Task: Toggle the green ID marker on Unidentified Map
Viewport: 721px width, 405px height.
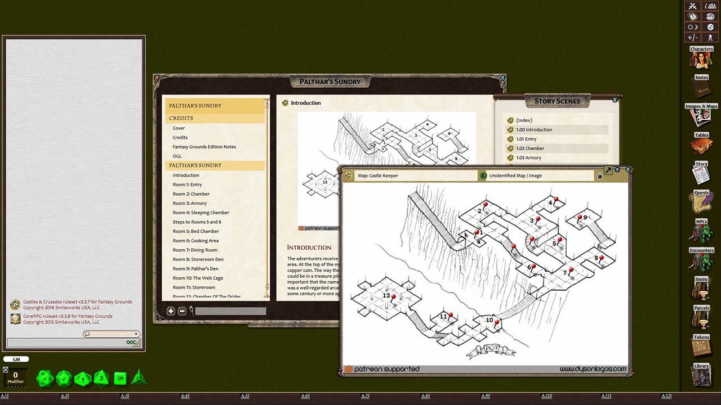Action: coord(483,175)
